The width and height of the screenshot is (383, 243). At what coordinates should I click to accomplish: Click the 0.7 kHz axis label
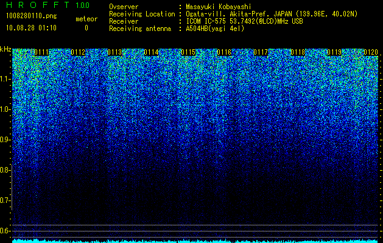5,200
